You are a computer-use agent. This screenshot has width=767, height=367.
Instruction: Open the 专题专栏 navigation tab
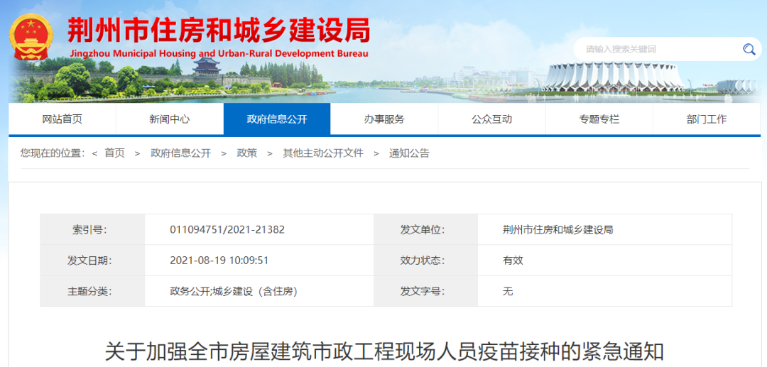pyautogui.click(x=599, y=119)
